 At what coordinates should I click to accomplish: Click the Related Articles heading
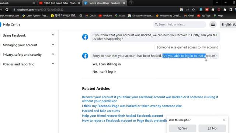coord(96,89)
